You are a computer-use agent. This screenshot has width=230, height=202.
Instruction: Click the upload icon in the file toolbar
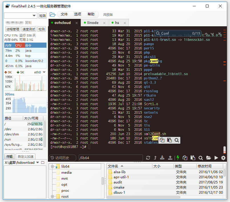(170, 158)
